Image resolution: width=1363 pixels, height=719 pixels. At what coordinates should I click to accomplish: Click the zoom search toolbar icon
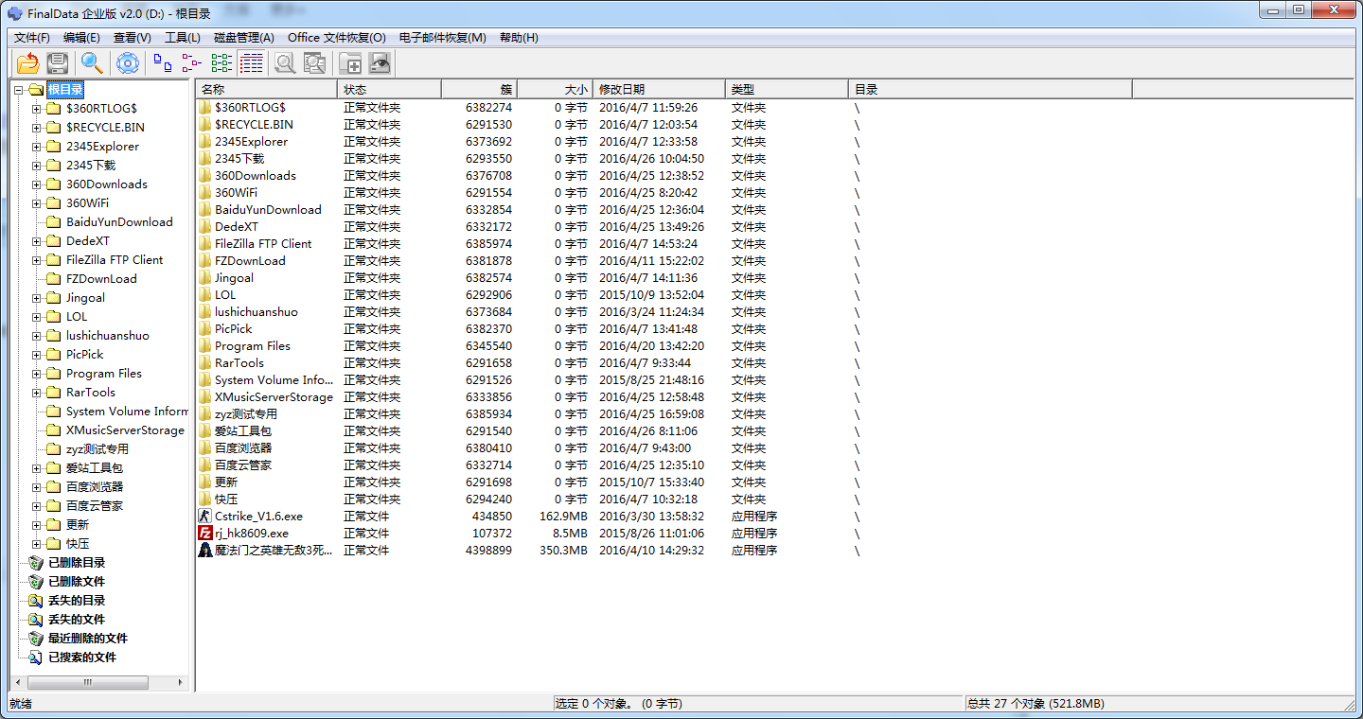(285, 62)
